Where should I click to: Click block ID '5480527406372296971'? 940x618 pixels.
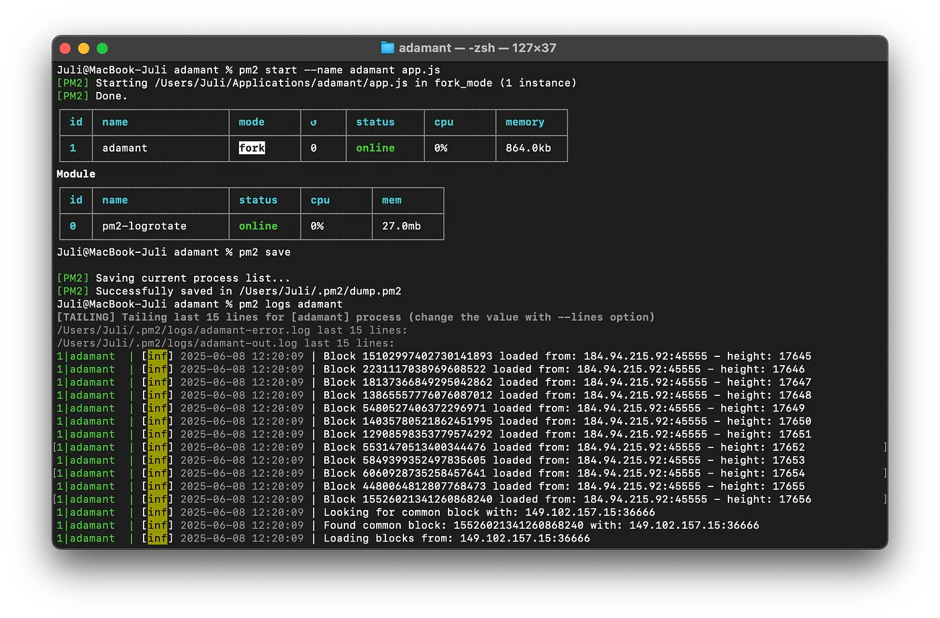coord(424,408)
